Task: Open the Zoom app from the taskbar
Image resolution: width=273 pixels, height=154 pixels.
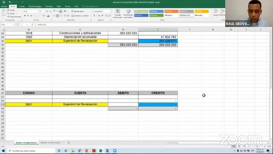Action: click(115, 151)
